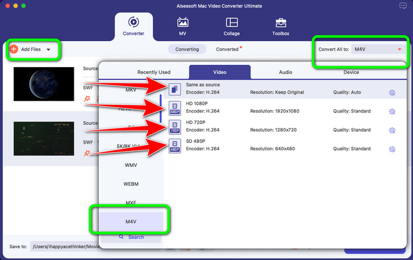The image size is (413, 260).
Task: Open settings gear for HD 720P
Action: point(392,130)
